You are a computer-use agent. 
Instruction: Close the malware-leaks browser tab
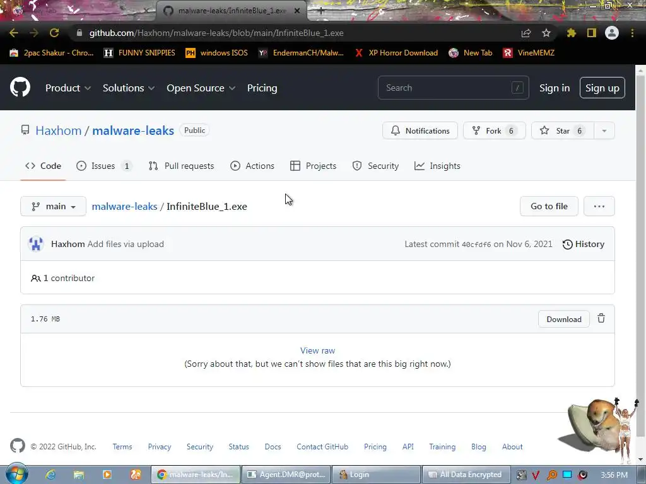click(x=297, y=11)
